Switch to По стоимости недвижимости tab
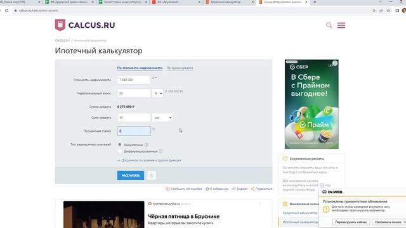Screen dimensions: 406x228 [x=140, y=68]
